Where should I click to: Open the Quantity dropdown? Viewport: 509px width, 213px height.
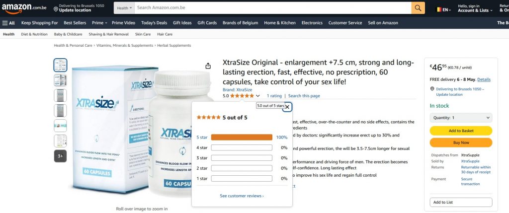tap(461, 118)
